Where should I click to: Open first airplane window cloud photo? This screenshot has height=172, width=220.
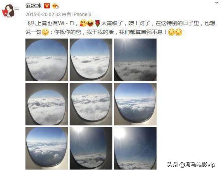pyautogui.click(x=47, y=60)
